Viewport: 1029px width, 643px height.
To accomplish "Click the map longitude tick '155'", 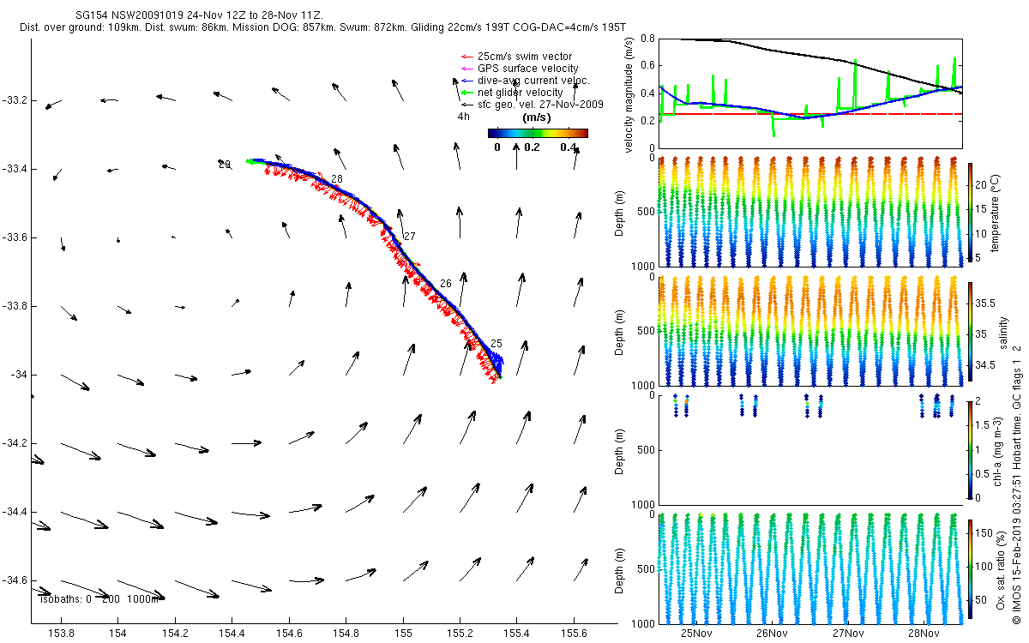I will (x=403, y=633).
